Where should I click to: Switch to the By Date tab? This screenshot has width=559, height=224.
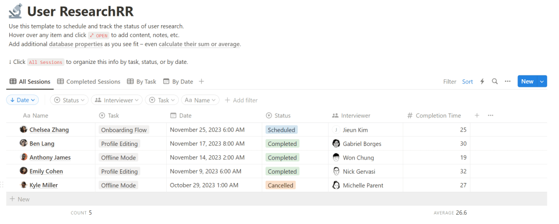pos(178,81)
